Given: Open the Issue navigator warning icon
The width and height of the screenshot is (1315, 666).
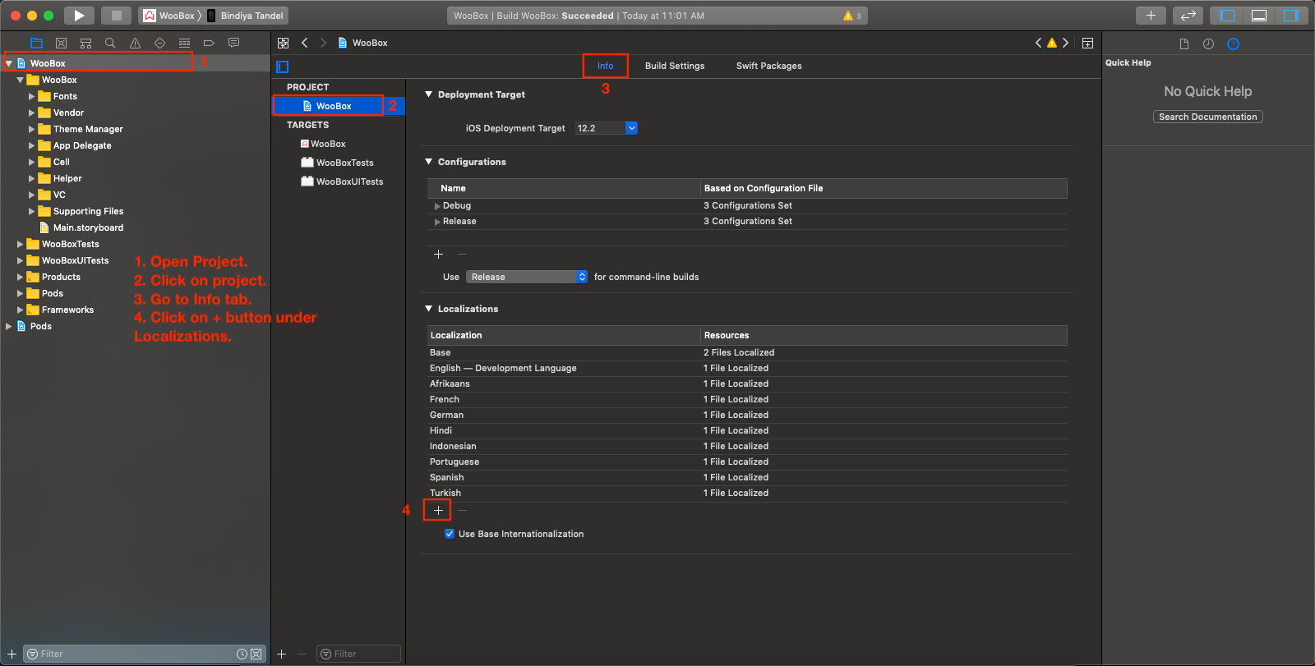Looking at the screenshot, I should [135, 43].
